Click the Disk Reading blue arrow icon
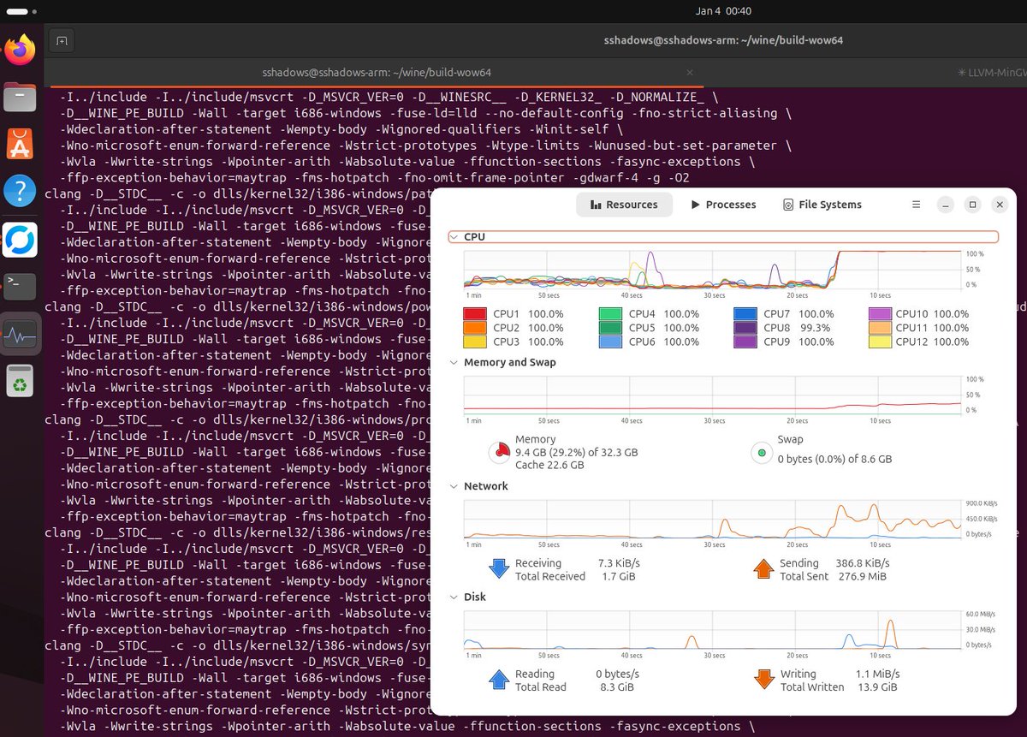This screenshot has width=1027, height=737. (x=498, y=680)
